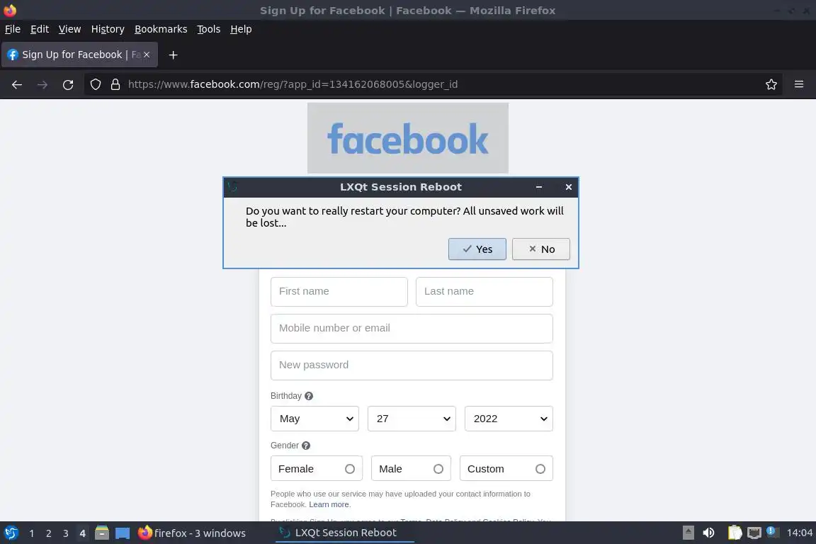
Task: Select the Male gender radio button
Action: [x=438, y=469]
